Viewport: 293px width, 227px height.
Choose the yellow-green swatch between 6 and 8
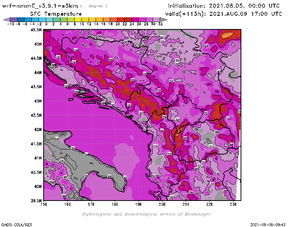click(x=71, y=19)
